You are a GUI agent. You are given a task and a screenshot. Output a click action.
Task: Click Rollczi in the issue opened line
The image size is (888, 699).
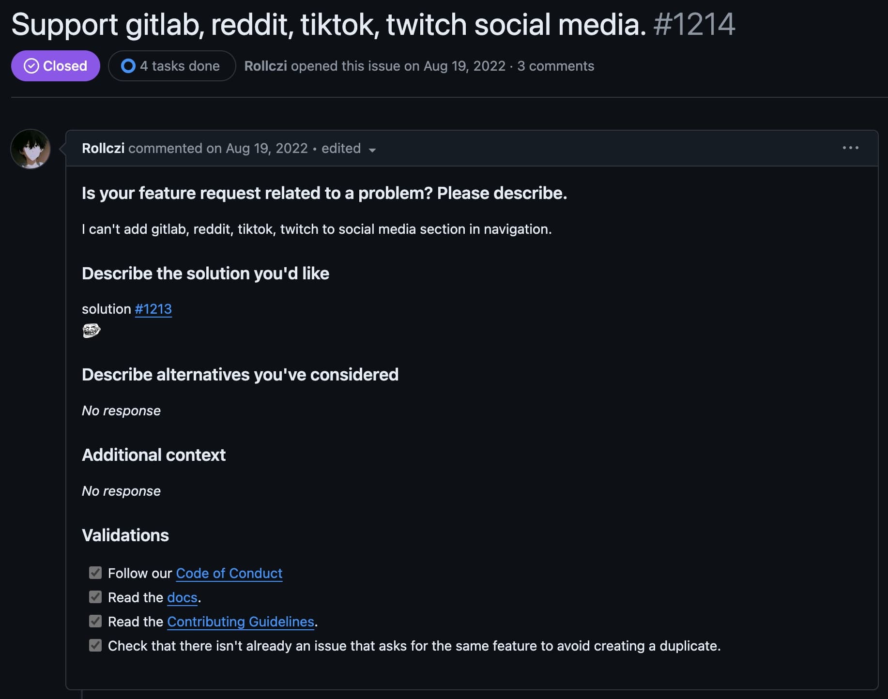(x=265, y=66)
